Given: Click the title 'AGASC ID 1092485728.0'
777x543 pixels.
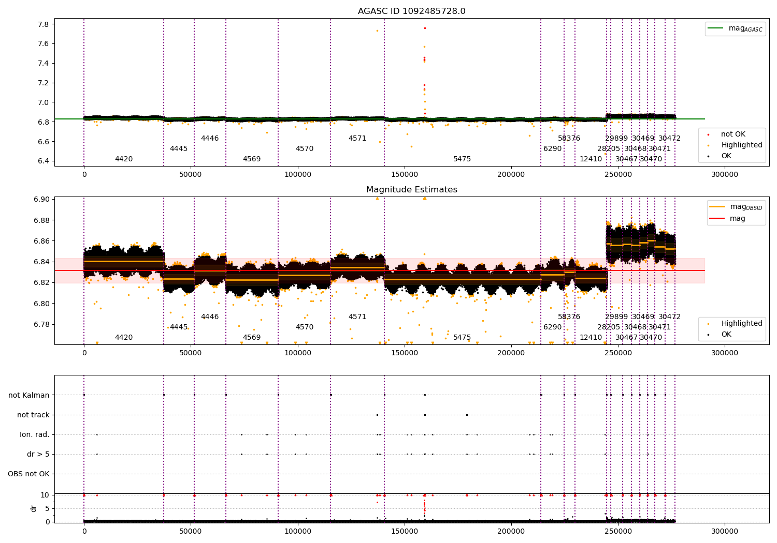Looking at the screenshot, I should tap(411, 11).
